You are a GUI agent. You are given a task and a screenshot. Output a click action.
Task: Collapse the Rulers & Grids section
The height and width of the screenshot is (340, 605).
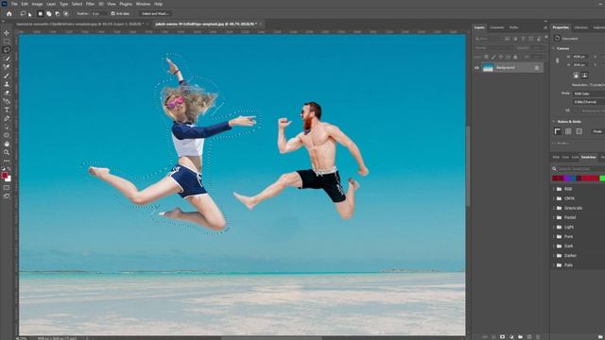tap(554, 122)
